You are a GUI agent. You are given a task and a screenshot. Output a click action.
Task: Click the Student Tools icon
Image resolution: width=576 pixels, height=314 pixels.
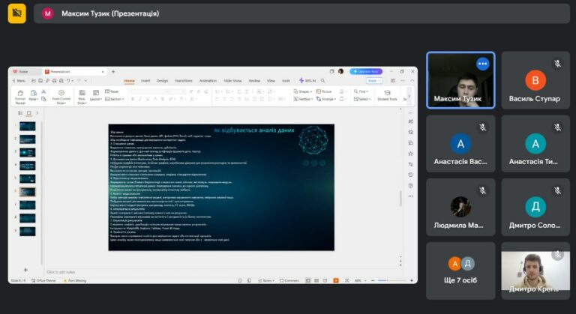click(387, 95)
